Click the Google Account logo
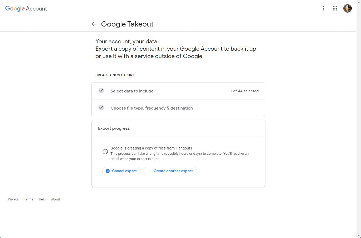 pyautogui.click(x=26, y=8)
